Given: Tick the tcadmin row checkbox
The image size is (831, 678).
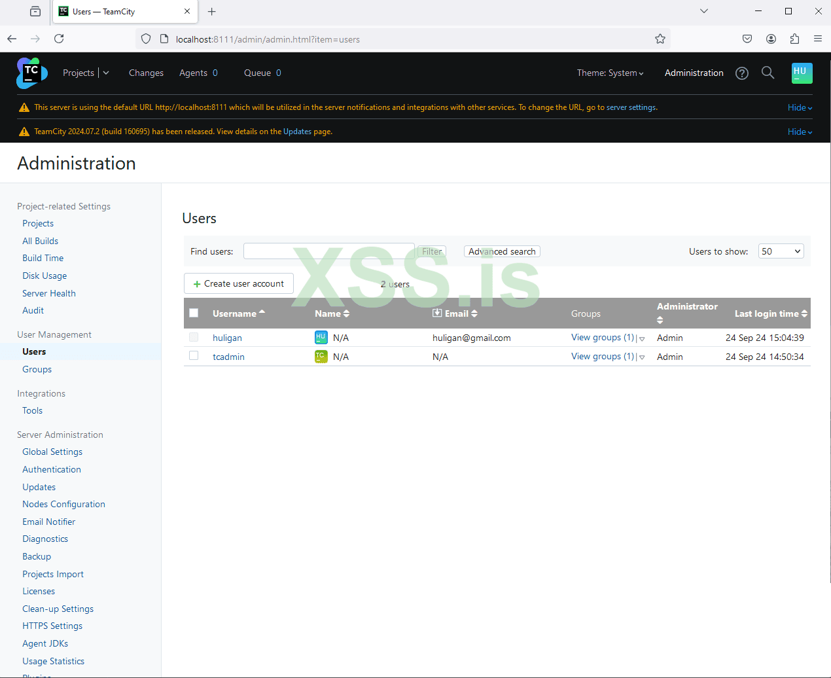Looking at the screenshot, I should click(x=194, y=355).
